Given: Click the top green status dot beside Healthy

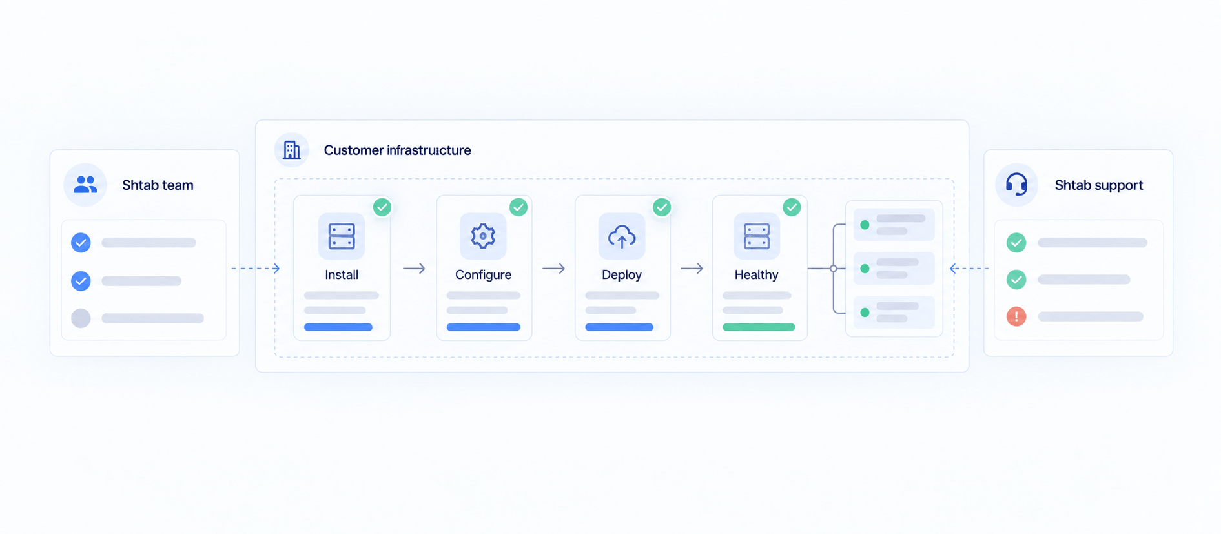Looking at the screenshot, I should (865, 225).
